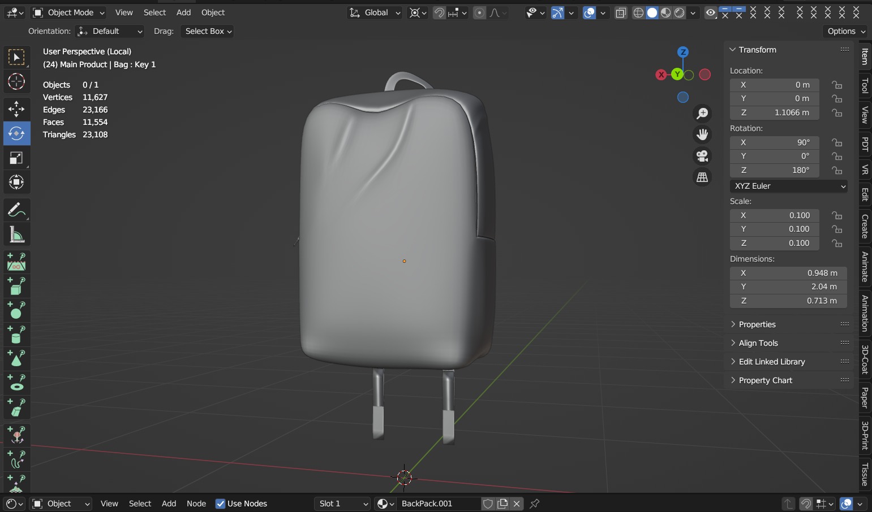This screenshot has width=872, height=512.
Task: Activate the combined Transform tool
Action: (x=16, y=183)
